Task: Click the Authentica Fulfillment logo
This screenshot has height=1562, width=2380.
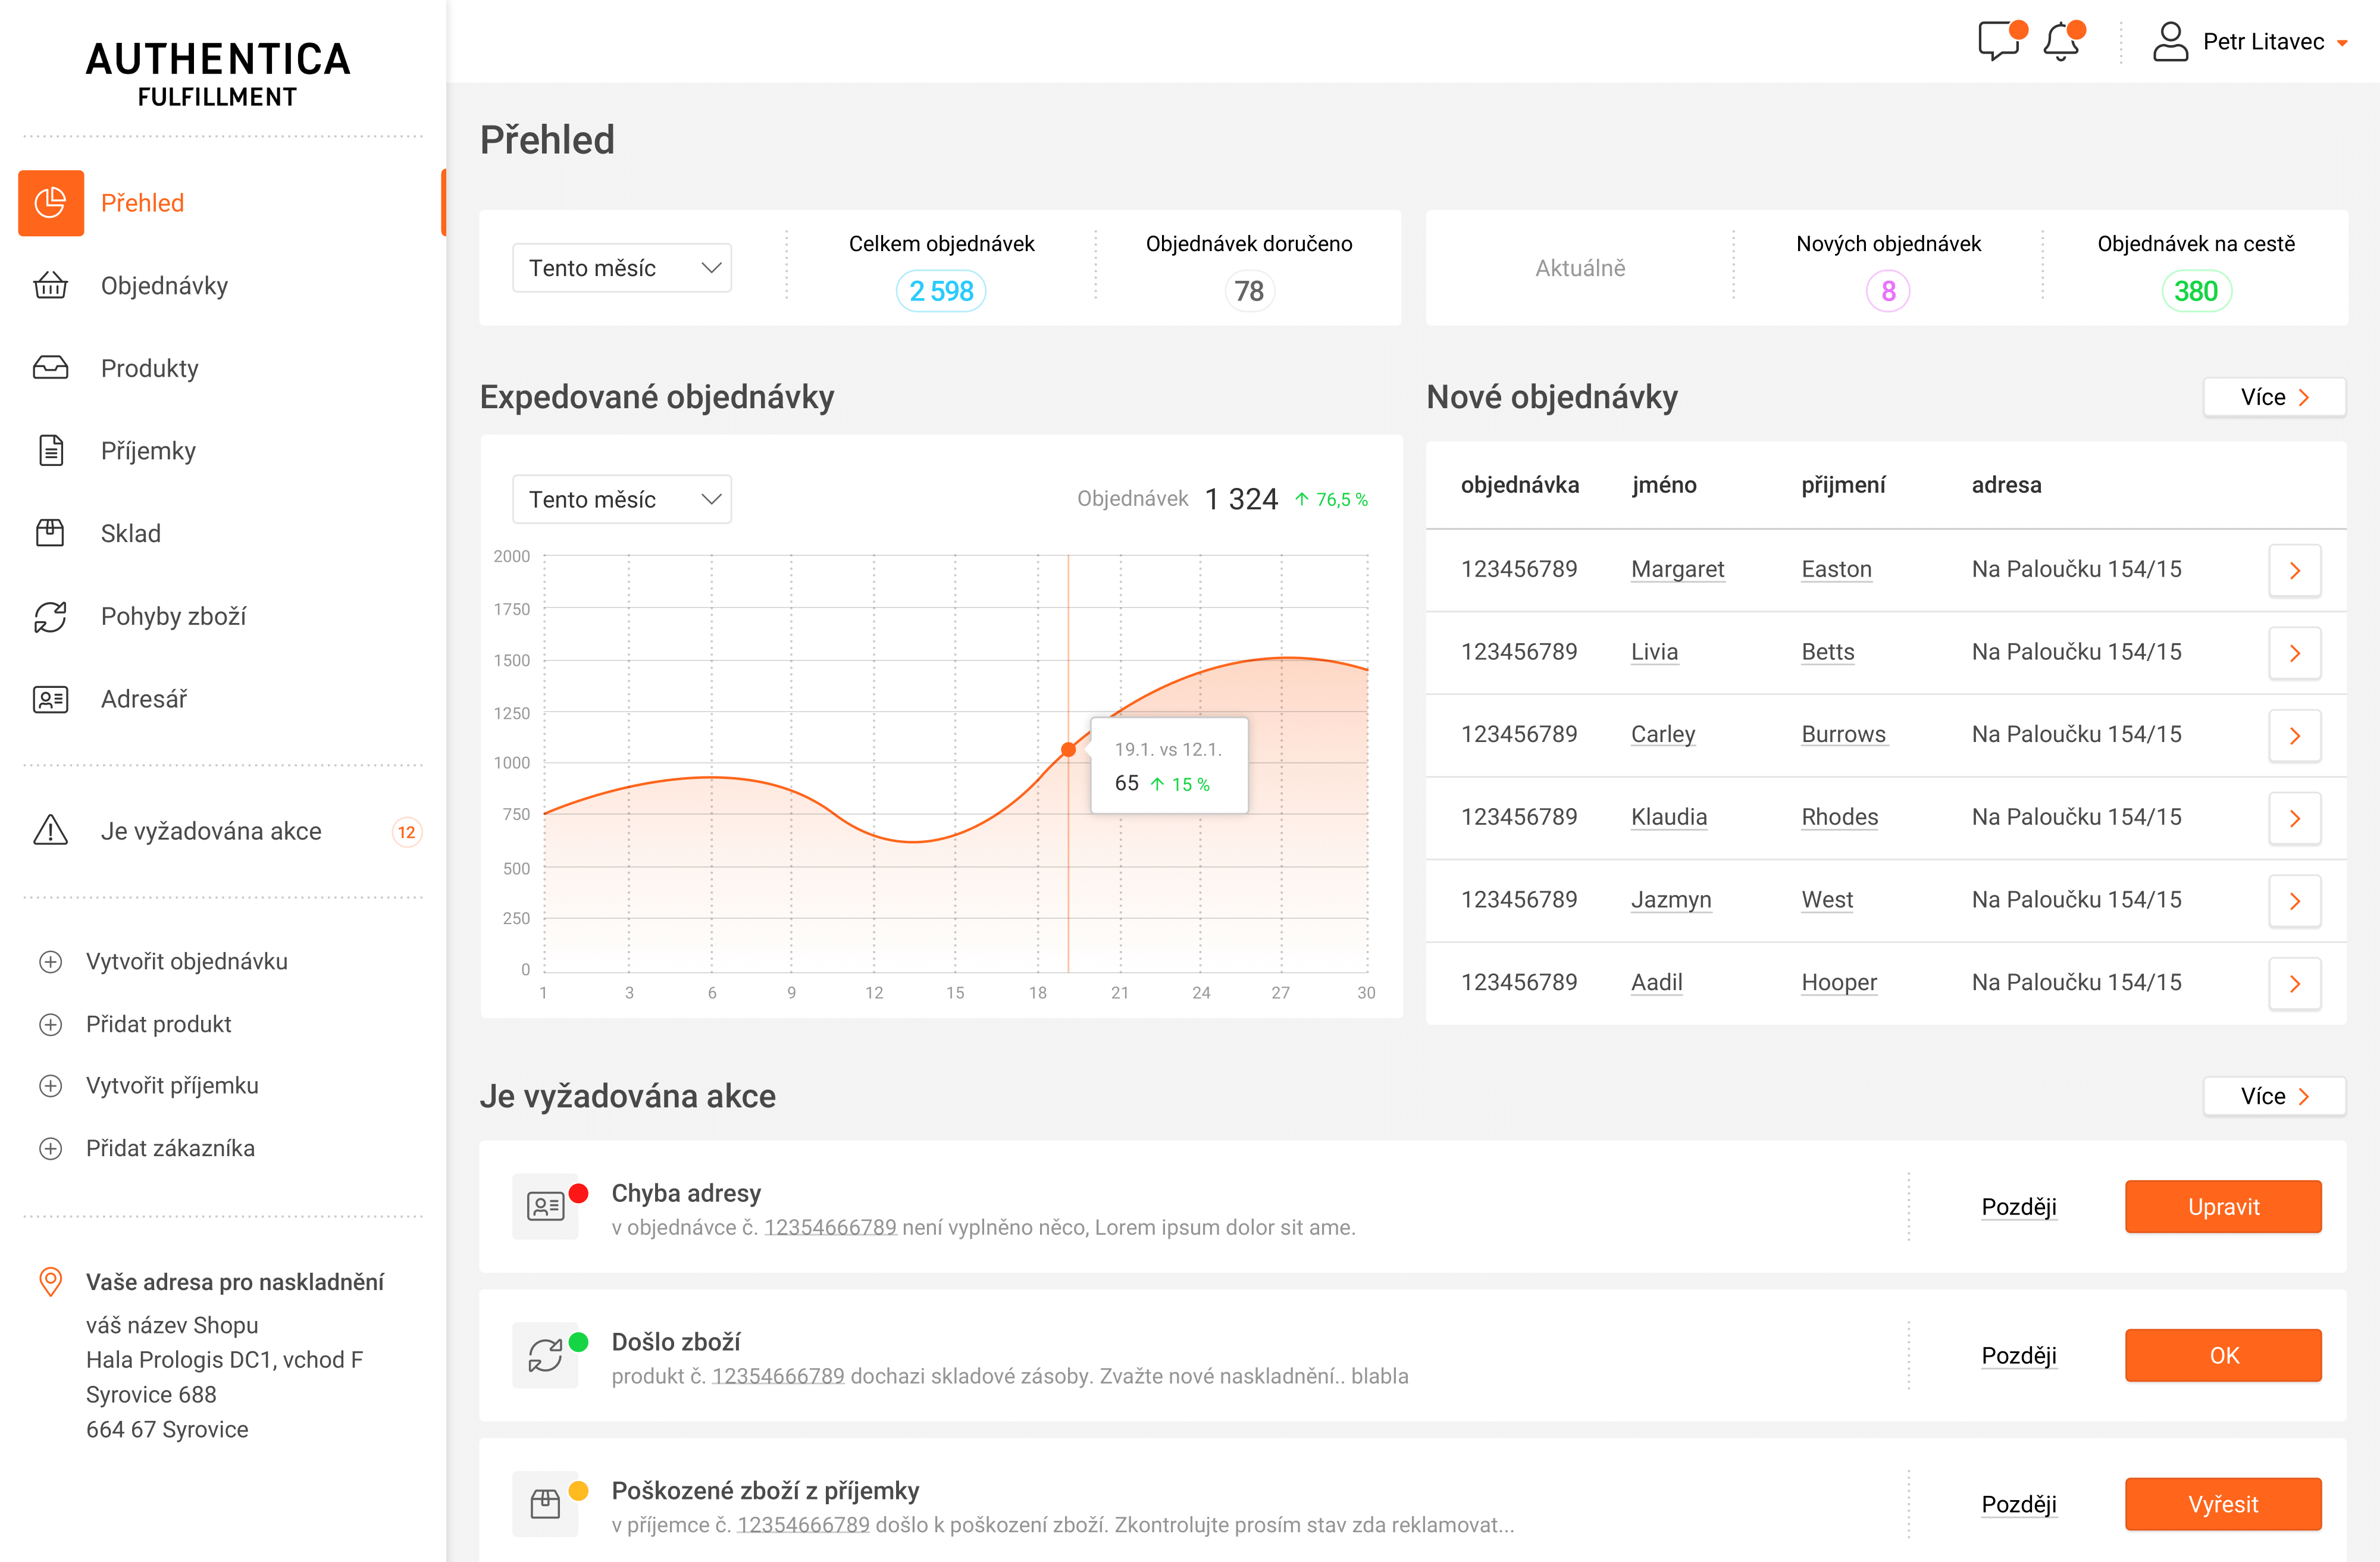Action: tap(218, 73)
